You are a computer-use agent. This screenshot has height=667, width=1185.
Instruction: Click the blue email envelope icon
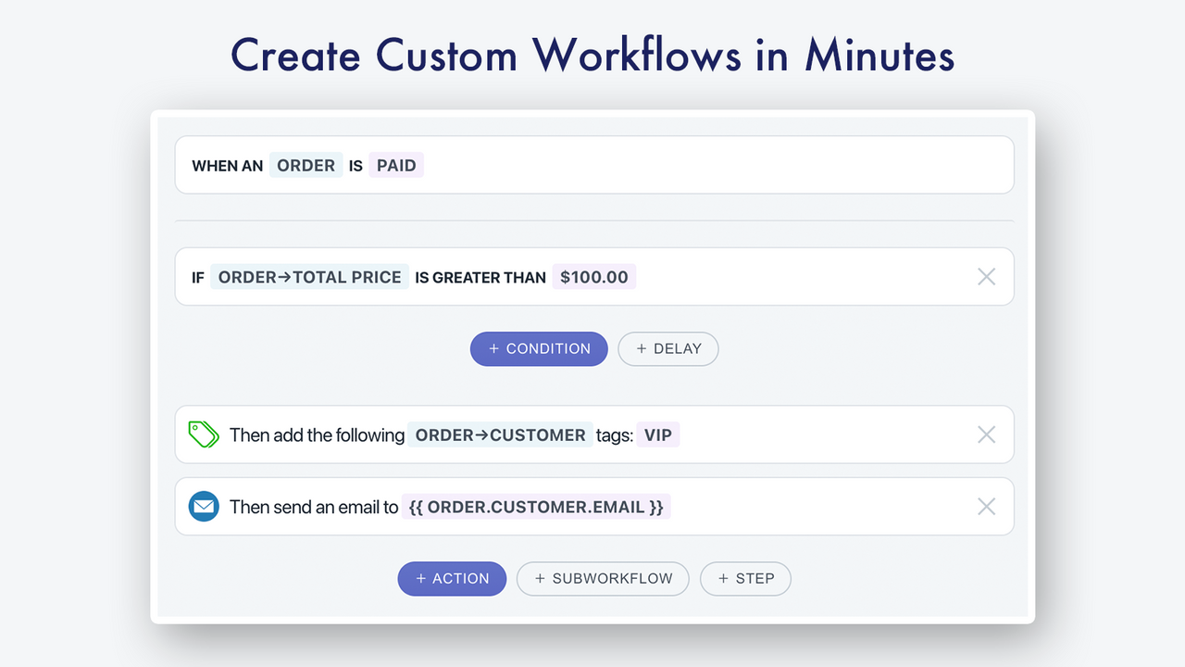pos(203,507)
